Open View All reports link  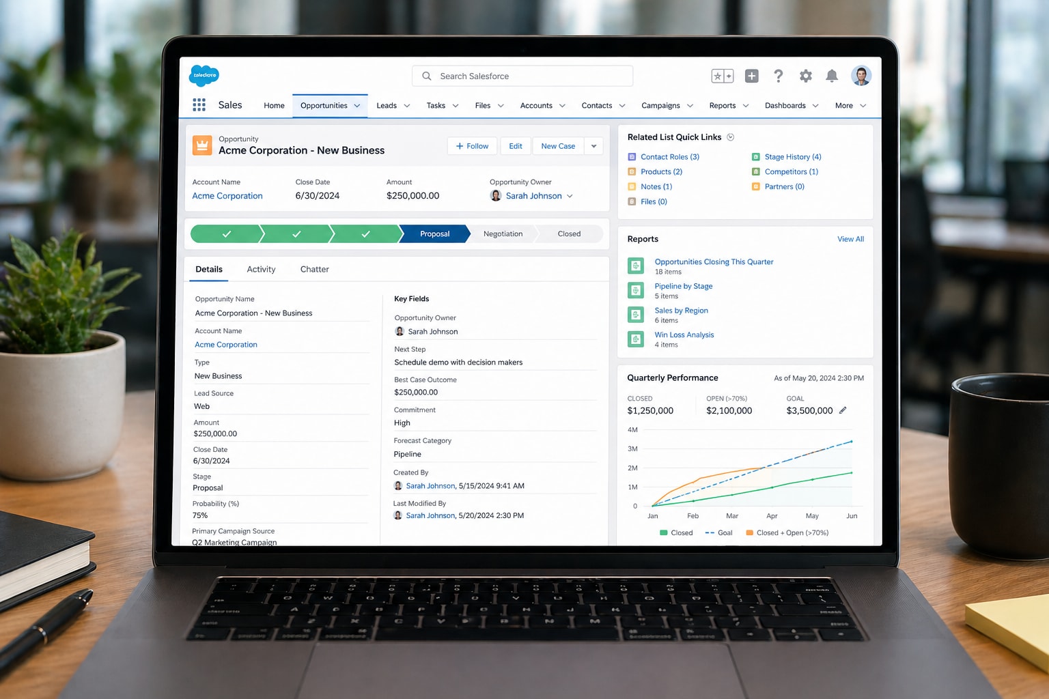click(x=850, y=239)
